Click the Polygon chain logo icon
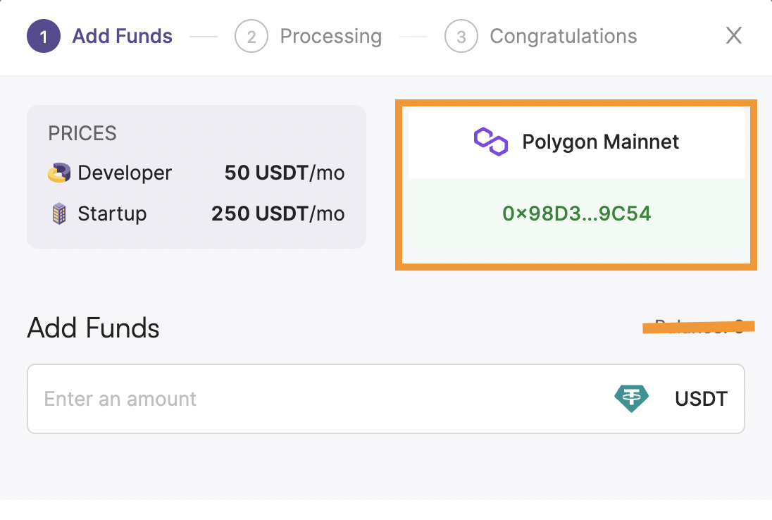The image size is (772, 520). [490, 142]
